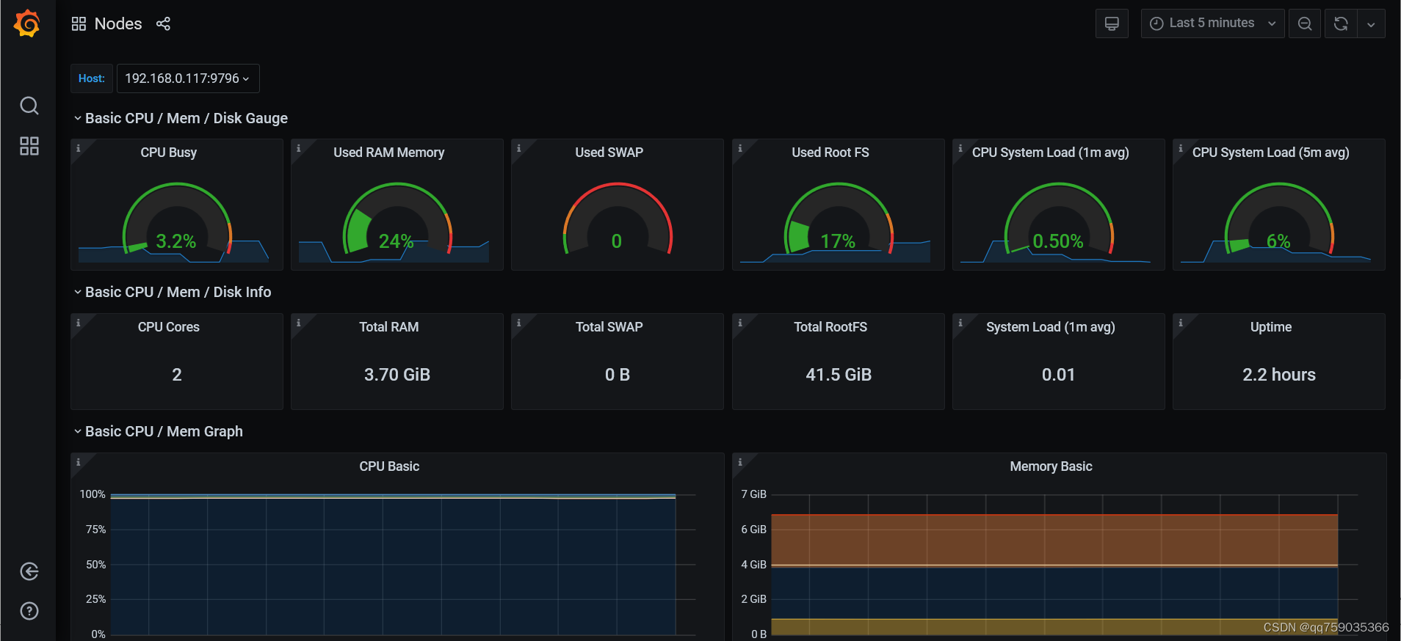This screenshot has width=1401, height=641.
Task: Open the CPU Basic panel title
Action: click(x=389, y=466)
